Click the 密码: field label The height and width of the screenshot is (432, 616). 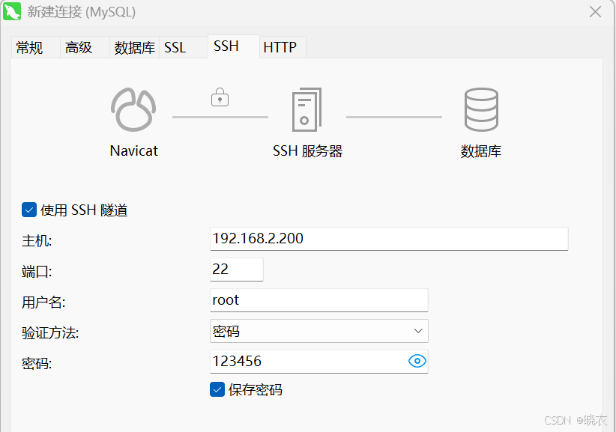tap(37, 364)
